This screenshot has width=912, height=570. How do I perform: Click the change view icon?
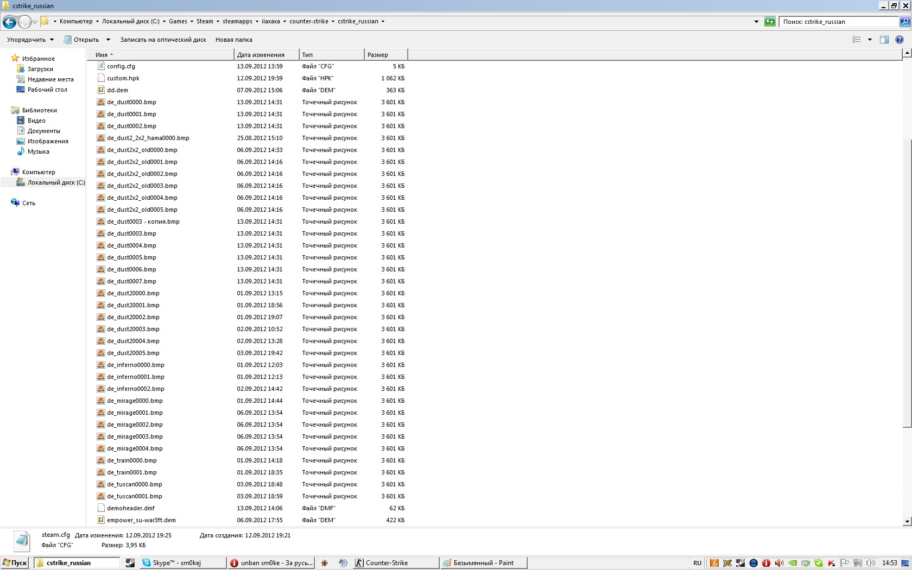857,40
